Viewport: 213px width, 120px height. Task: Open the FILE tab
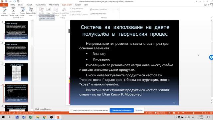point(4,5)
